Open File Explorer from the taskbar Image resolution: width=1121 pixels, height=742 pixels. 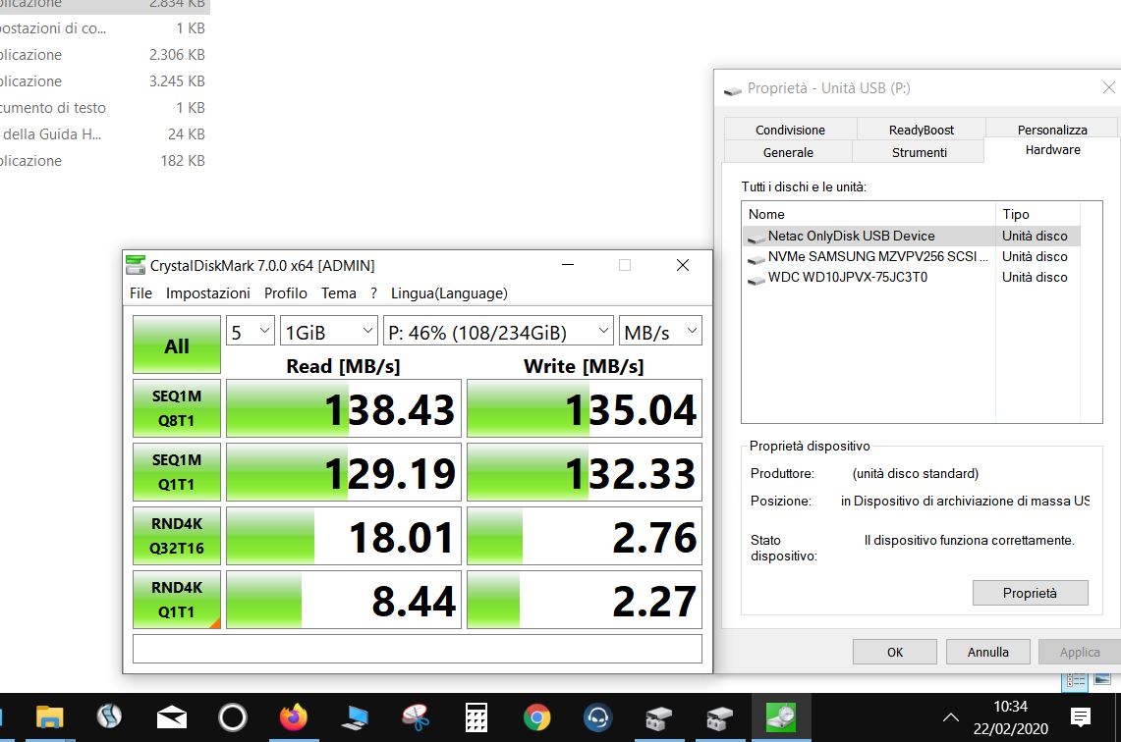coord(49,717)
